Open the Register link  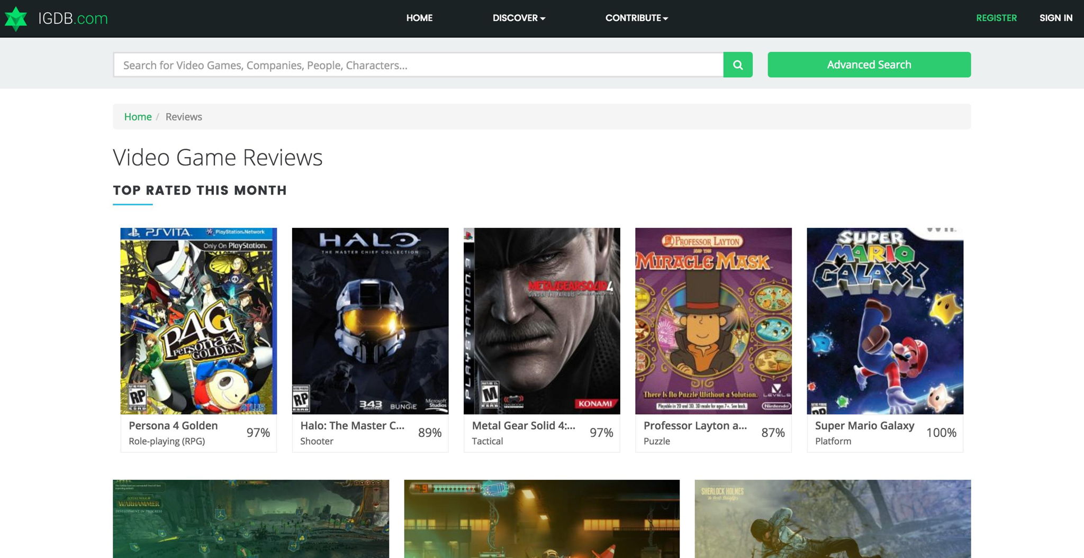(x=996, y=17)
